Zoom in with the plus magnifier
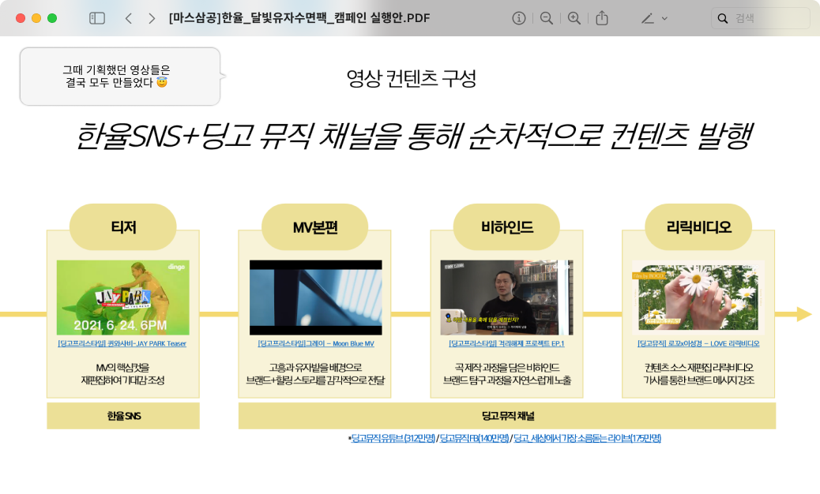The image size is (820, 494). click(574, 18)
